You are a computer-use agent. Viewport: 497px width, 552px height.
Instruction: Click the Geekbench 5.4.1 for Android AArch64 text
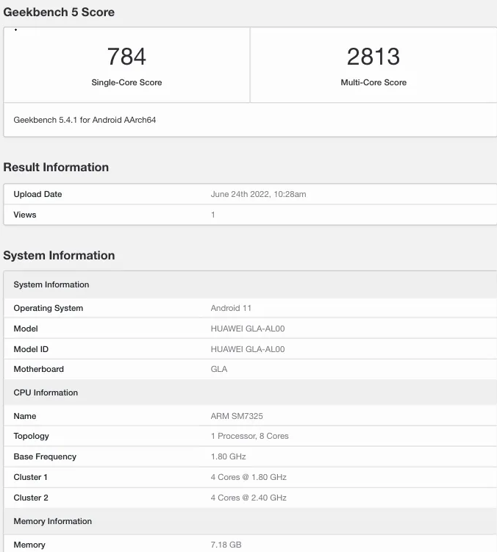85,120
